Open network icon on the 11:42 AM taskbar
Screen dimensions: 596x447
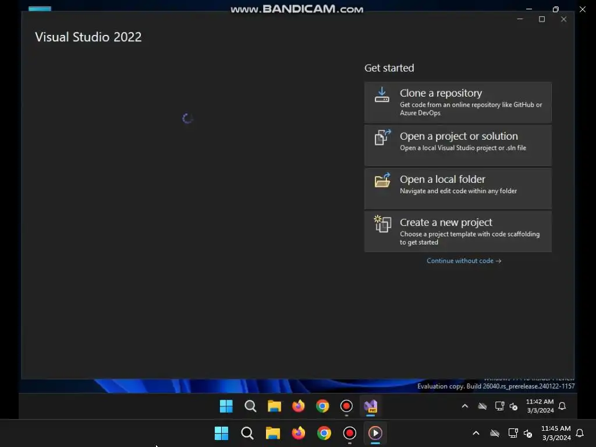pos(499,406)
